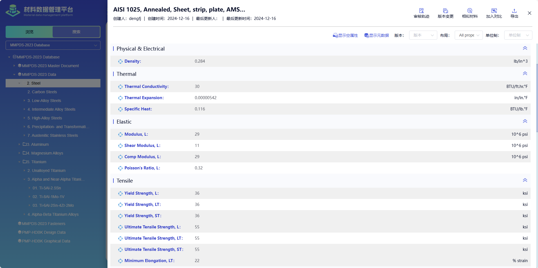Click the Specific Heat property icon
The image size is (538, 268).
(120, 109)
